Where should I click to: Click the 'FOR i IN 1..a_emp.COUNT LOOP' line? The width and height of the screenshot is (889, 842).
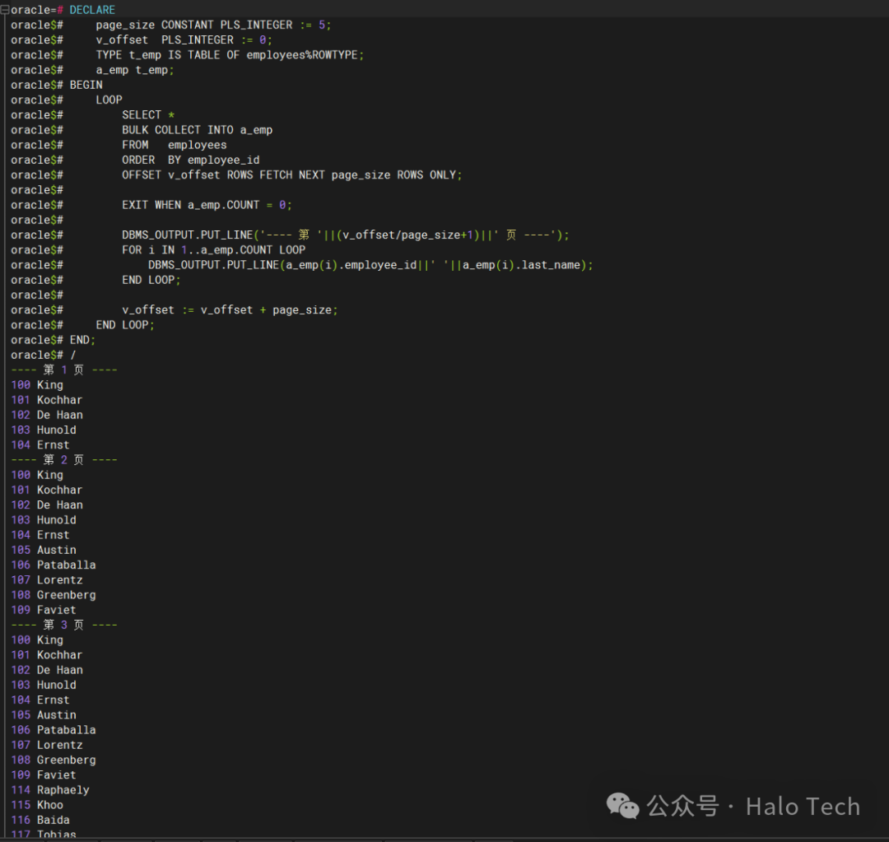(x=214, y=250)
